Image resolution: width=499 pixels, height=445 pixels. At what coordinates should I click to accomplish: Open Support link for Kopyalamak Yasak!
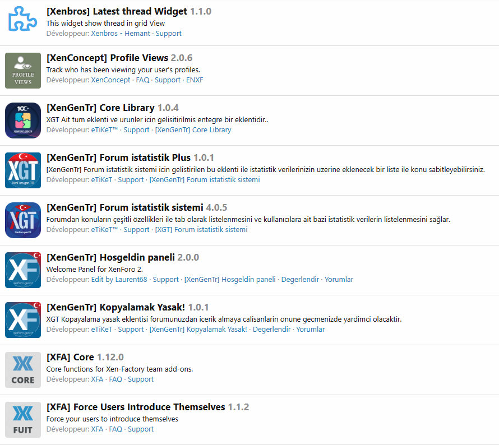coord(131,330)
